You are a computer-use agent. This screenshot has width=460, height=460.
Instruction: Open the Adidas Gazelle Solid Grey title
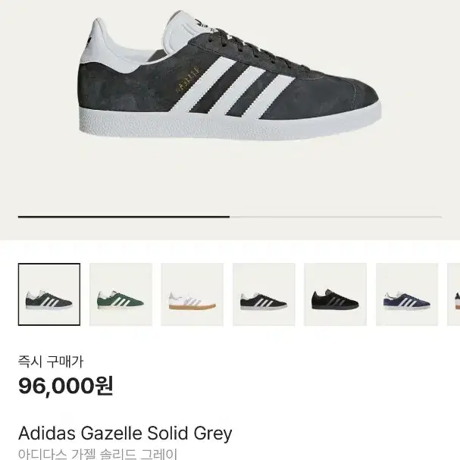click(x=125, y=433)
